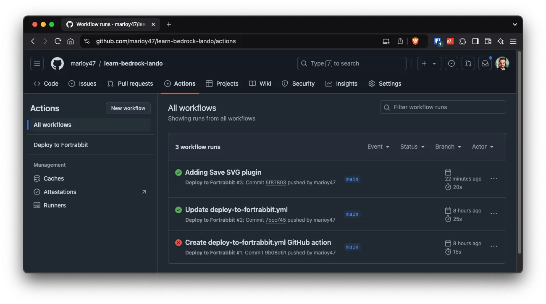The width and height of the screenshot is (546, 304).
Task: Open the hamburger navigation menu
Action: tap(37, 63)
